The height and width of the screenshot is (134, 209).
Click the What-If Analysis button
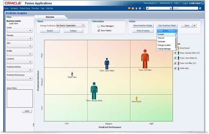[143, 31]
